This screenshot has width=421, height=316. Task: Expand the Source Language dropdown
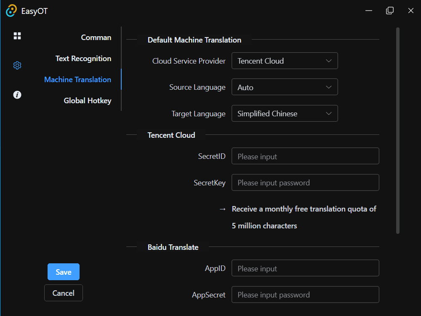tap(285, 87)
